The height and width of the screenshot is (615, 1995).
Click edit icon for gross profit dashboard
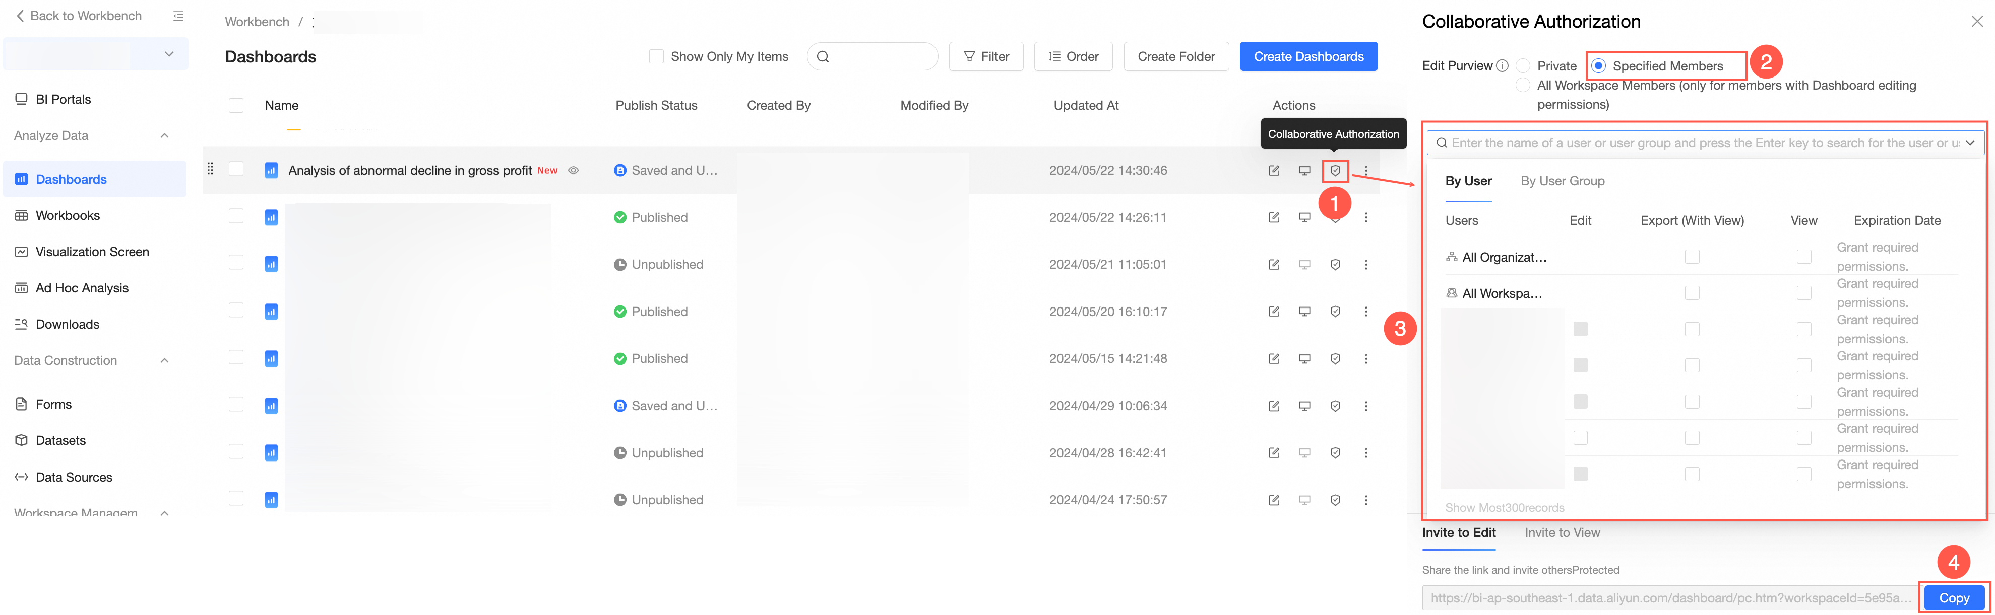click(1273, 170)
